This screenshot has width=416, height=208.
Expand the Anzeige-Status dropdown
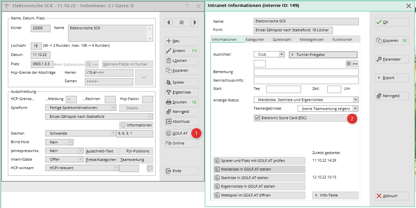coord(355,100)
